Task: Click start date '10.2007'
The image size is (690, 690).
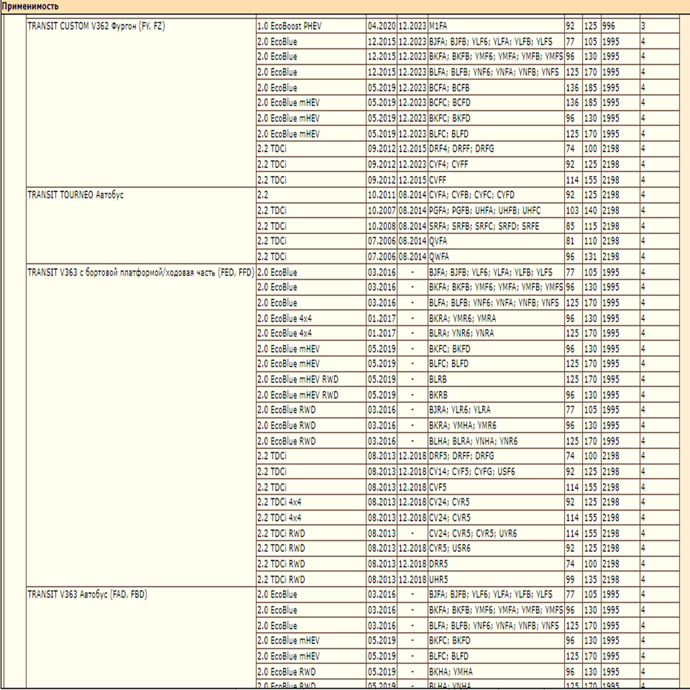Action: tap(382, 211)
